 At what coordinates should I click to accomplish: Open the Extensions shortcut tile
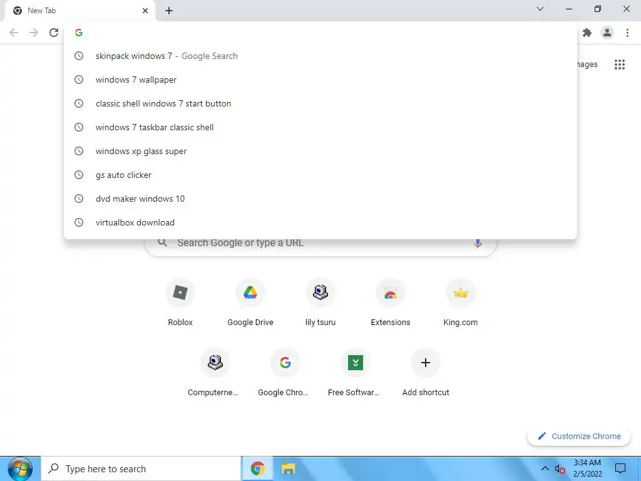(x=391, y=303)
